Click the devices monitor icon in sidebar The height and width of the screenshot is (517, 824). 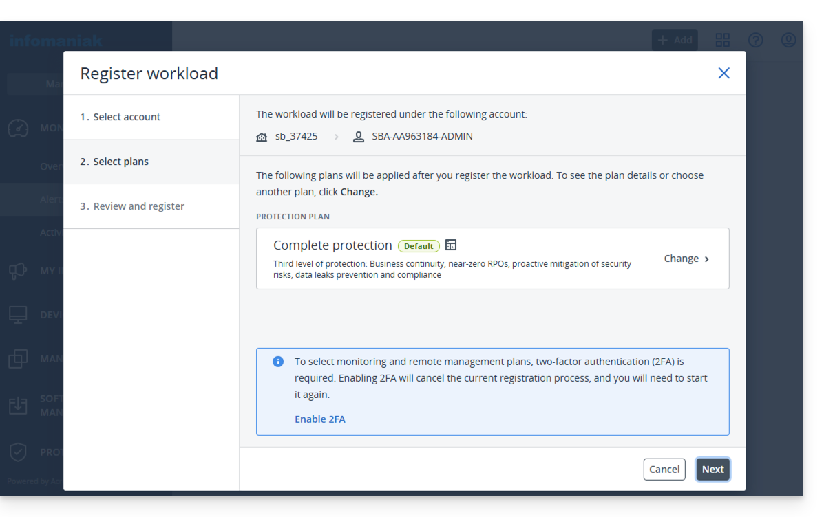pos(18,315)
